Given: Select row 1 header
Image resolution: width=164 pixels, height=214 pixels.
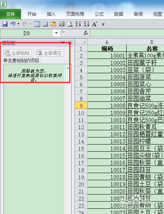Looking at the screenshot, I should pyautogui.click(x=81, y=49).
